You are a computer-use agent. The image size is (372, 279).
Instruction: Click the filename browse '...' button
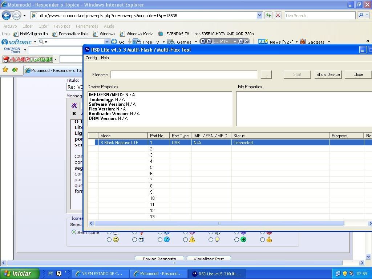point(266,75)
